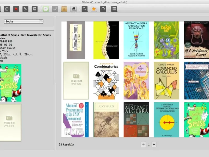Click the list view toolbar icon
The width and height of the screenshot is (209, 157).
point(114,9)
